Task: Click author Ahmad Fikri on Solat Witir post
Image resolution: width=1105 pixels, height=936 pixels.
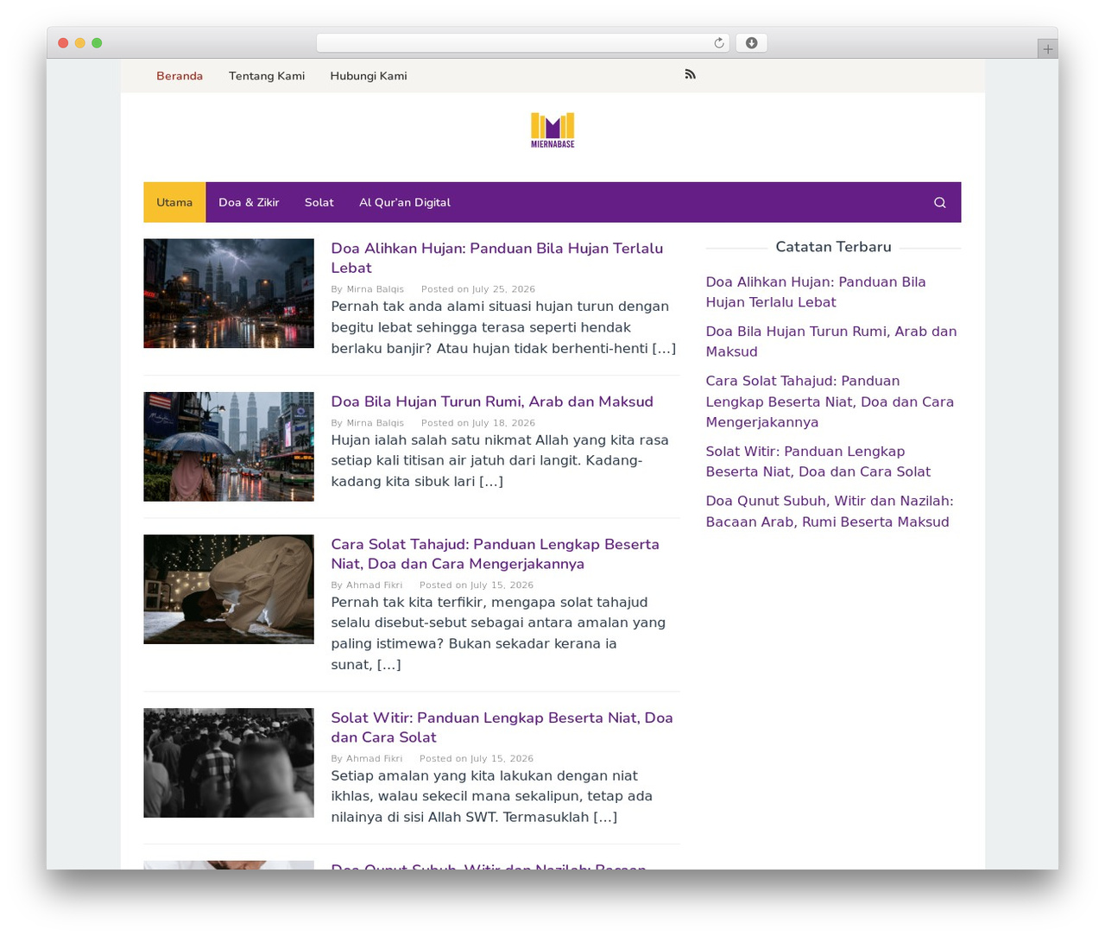Action: click(x=374, y=759)
